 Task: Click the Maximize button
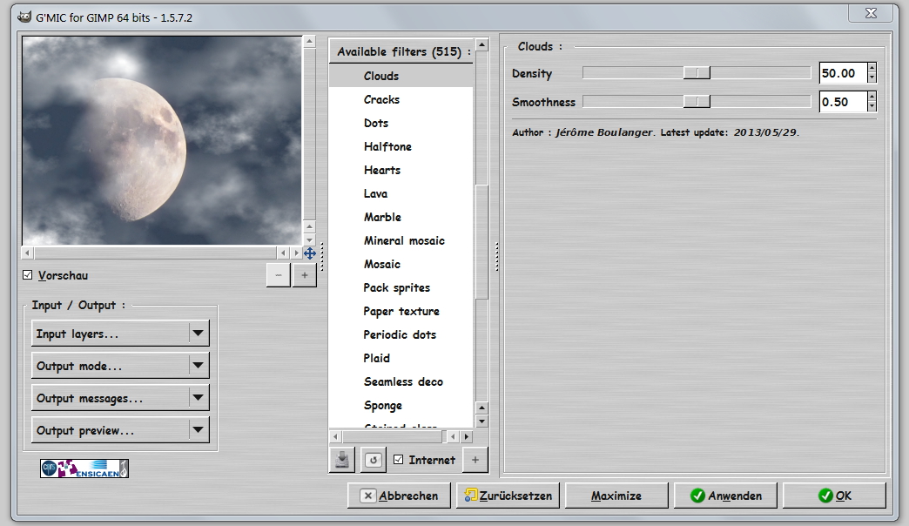click(x=616, y=496)
